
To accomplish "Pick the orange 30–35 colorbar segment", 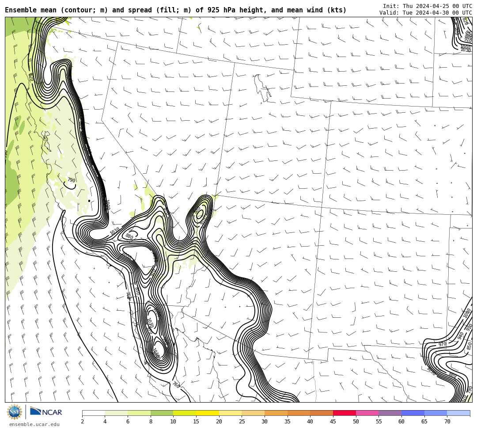I will click(276, 413).
